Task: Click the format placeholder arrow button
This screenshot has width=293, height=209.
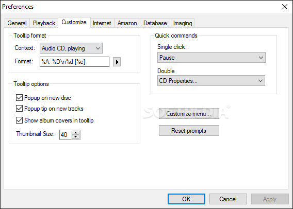Action: click(117, 62)
